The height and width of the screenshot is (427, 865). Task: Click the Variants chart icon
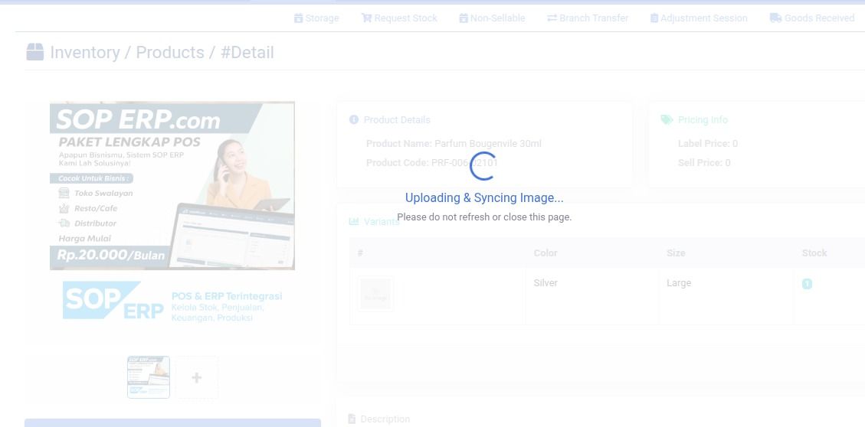pyautogui.click(x=354, y=221)
